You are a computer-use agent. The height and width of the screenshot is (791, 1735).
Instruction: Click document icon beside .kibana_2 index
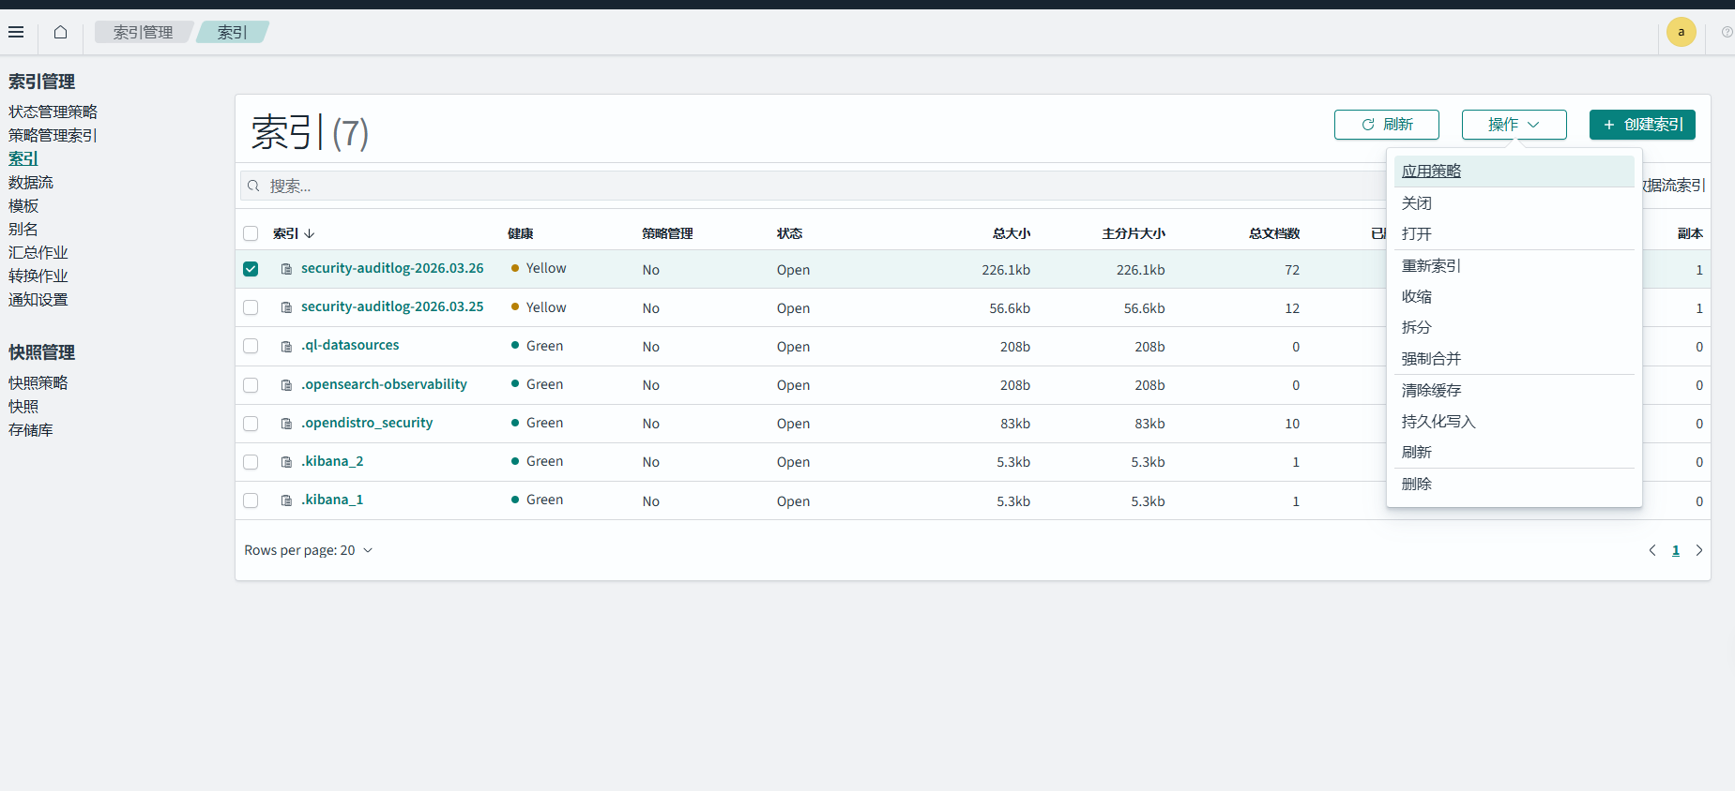(x=287, y=462)
